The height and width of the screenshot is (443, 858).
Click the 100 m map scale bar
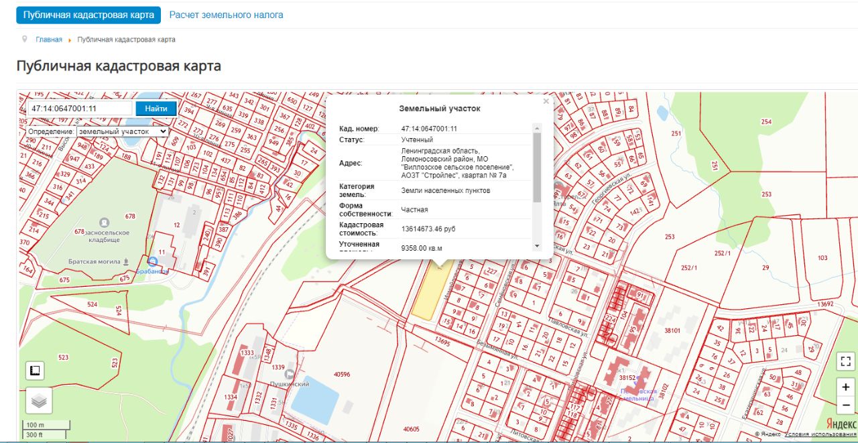click(x=47, y=425)
